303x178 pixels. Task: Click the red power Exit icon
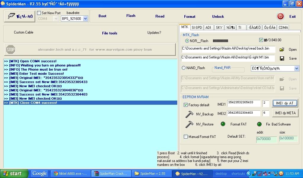pos(281,16)
